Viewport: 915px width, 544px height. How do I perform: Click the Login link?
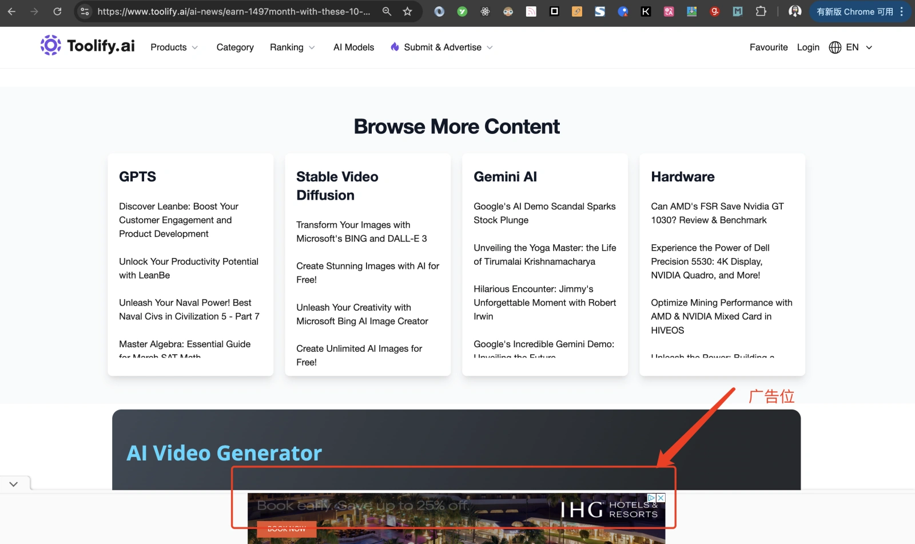point(808,47)
